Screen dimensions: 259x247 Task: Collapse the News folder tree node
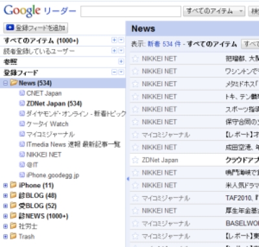point(6,83)
